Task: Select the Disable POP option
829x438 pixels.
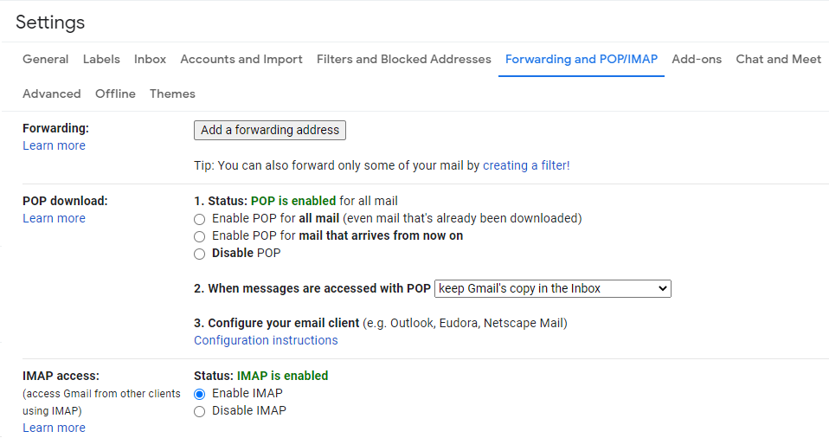Action: click(x=200, y=254)
